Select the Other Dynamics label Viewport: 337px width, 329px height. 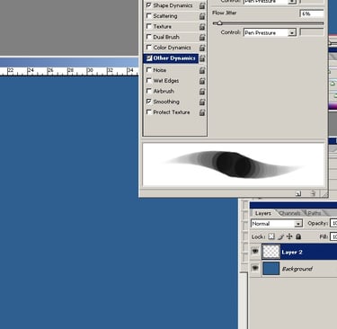(x=174, y=58)
